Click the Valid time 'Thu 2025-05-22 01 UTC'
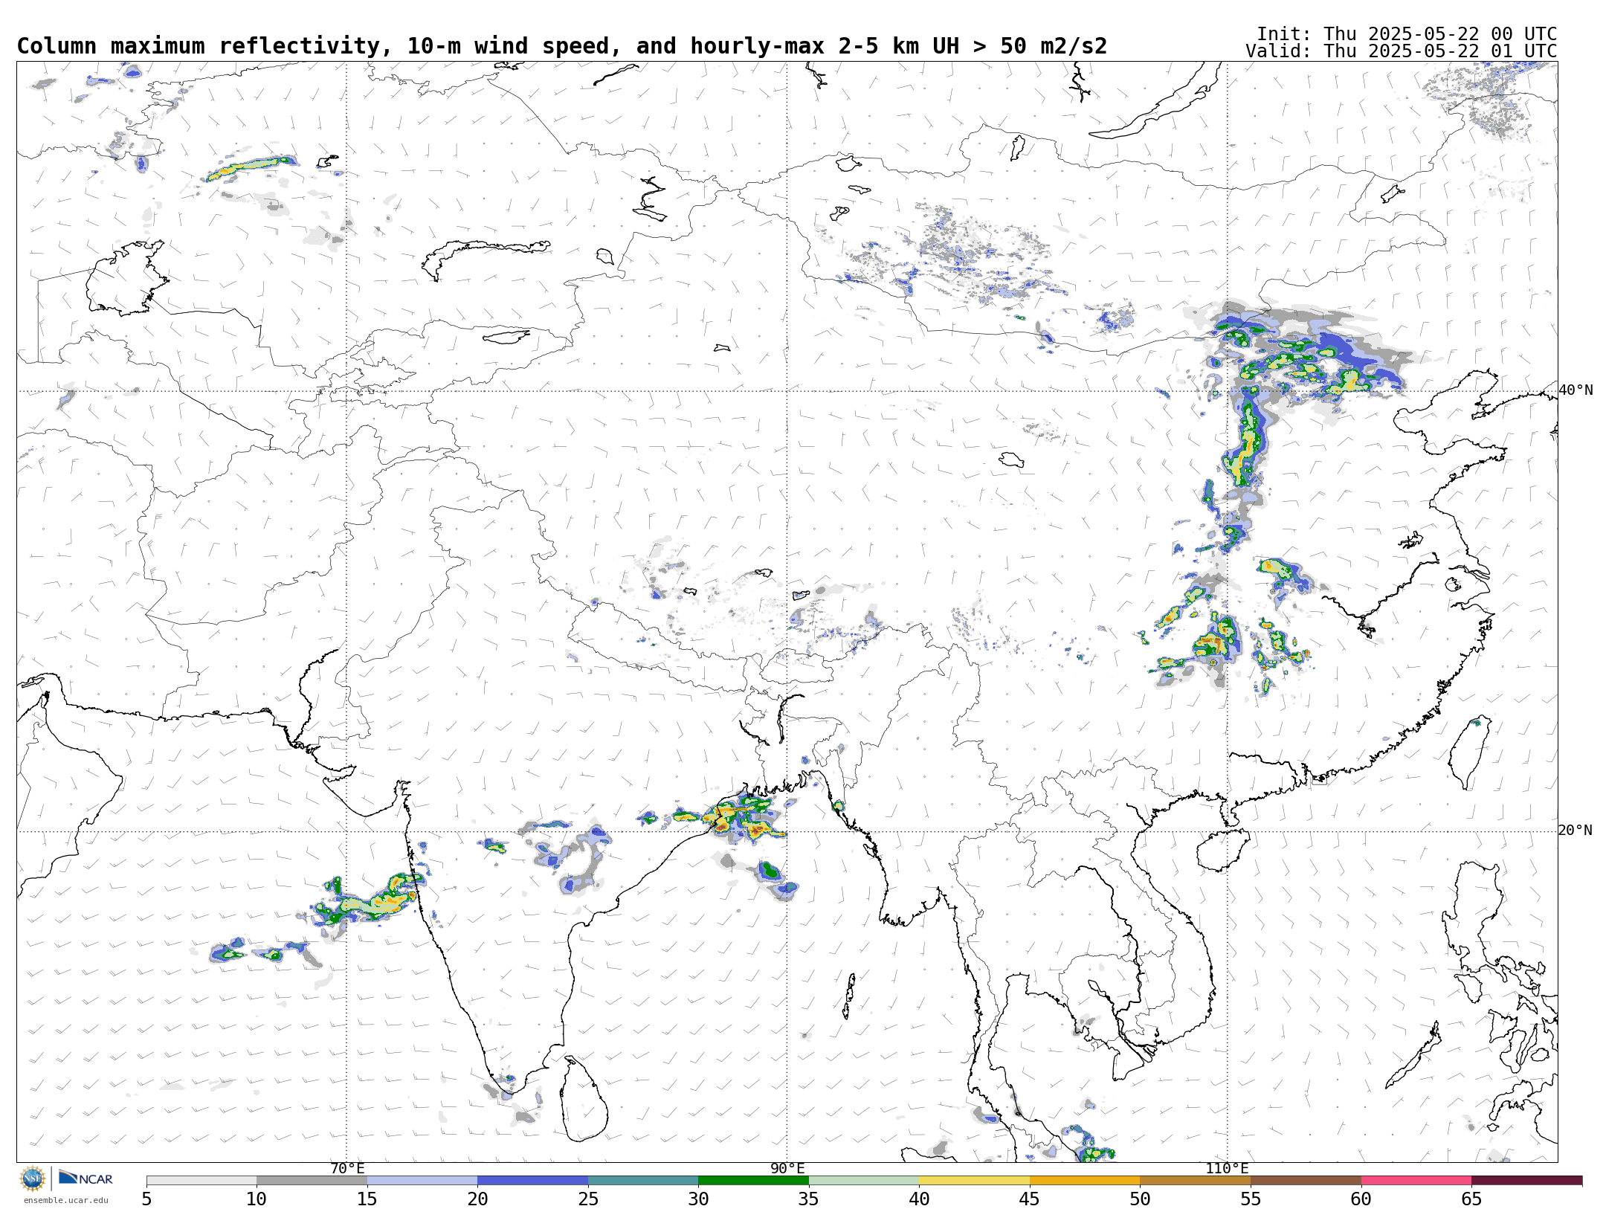 [1440, 51]
